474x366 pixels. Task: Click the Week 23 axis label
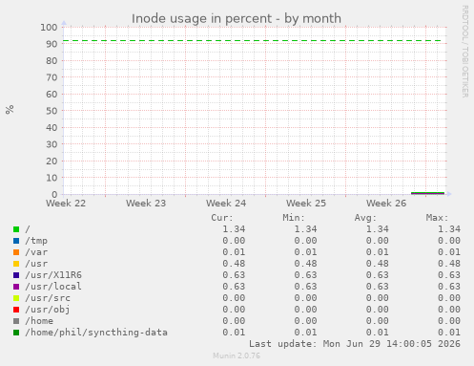point(146,204)
